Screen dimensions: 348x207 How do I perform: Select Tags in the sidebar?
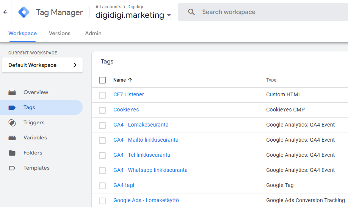tap(41, 108)
